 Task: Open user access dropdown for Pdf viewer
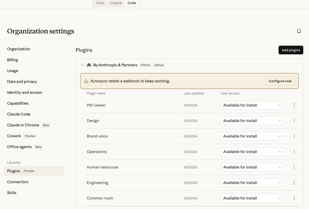[x=252, y=105]
